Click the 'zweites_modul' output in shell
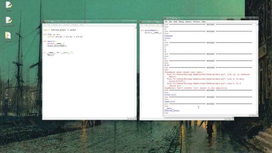Viewport: 272px width, 153px height. click(x=172, y=110)
